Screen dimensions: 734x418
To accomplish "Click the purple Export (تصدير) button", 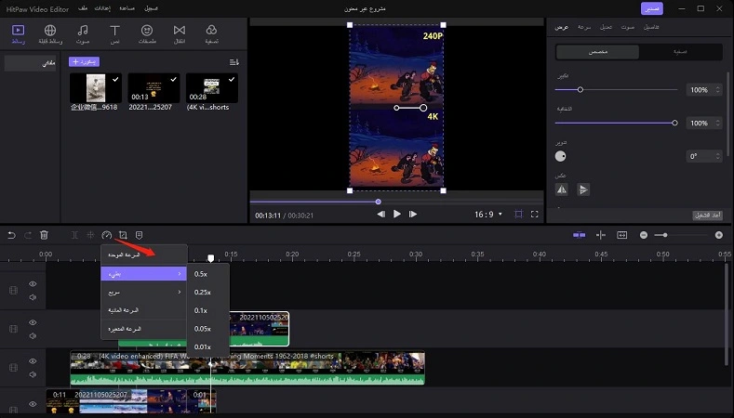I will [x=651, y=8].
